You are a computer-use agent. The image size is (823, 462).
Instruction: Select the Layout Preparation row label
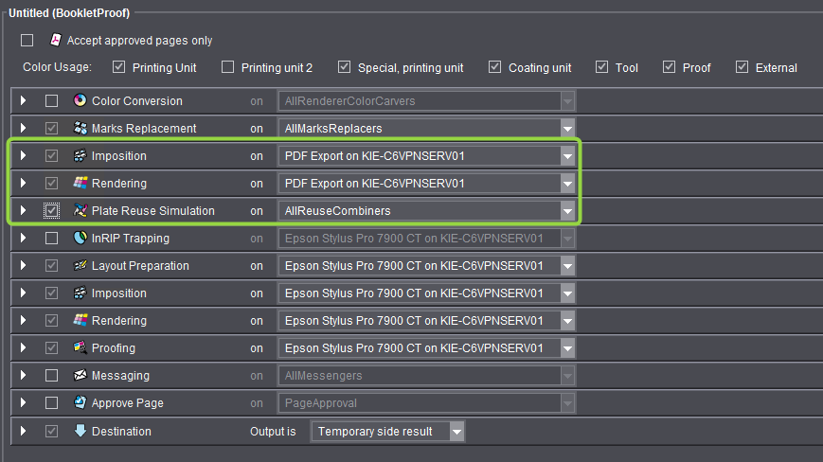[140, 266]
